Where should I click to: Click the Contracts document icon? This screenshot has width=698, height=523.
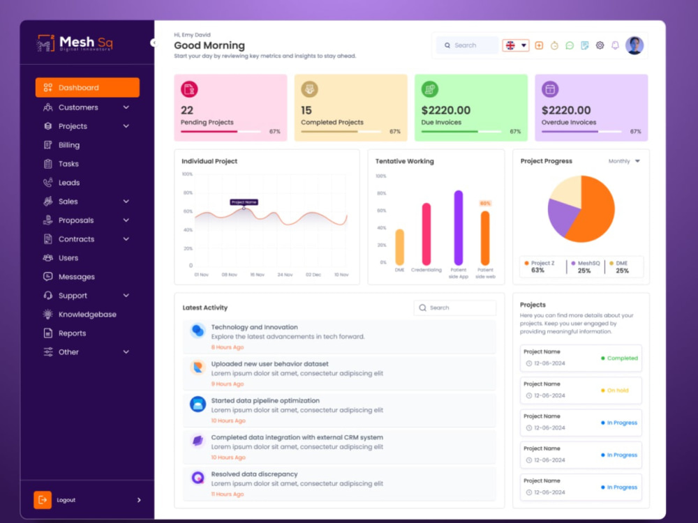(47, 238)
